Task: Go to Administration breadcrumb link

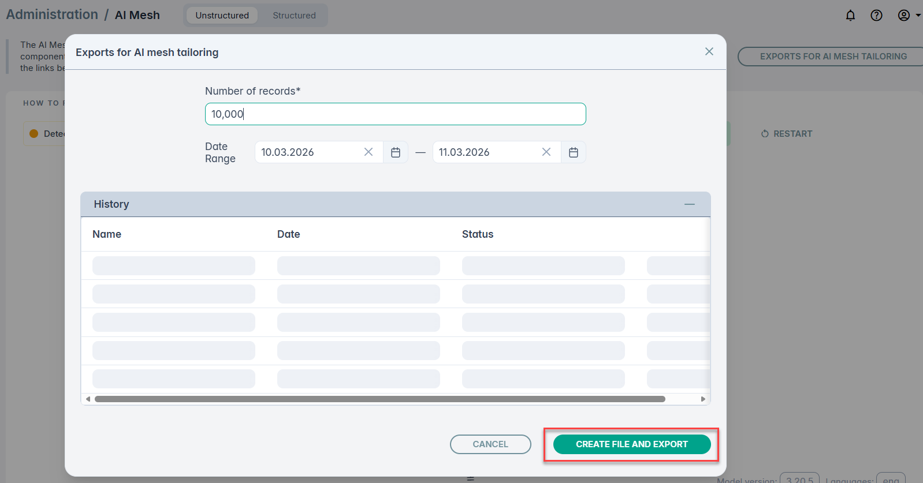Action: click(52, 15)
